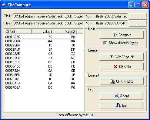150x120 pixels.
Task: Select the row with offset 0005DF0C
Action: point(41,66)
